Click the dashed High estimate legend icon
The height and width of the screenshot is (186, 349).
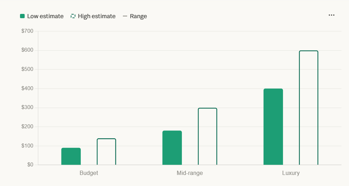73,16
